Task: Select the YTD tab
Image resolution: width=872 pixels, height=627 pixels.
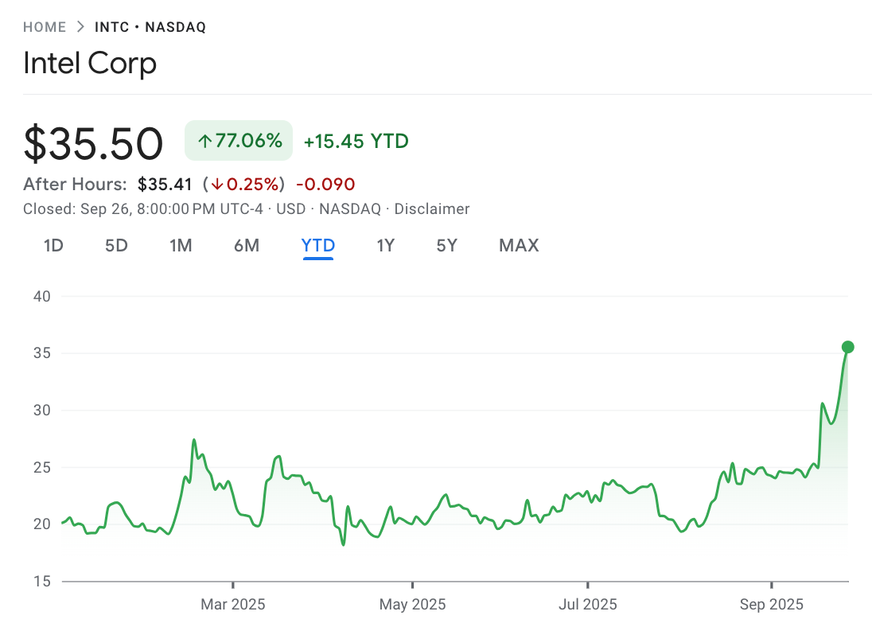Action: [317, 246]
